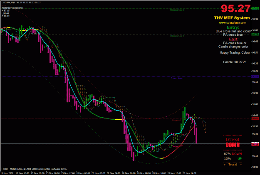Click "20 Nov 06:00" on the time axis
The width and height of the screenshot is (260, 175).
[129, 173]
